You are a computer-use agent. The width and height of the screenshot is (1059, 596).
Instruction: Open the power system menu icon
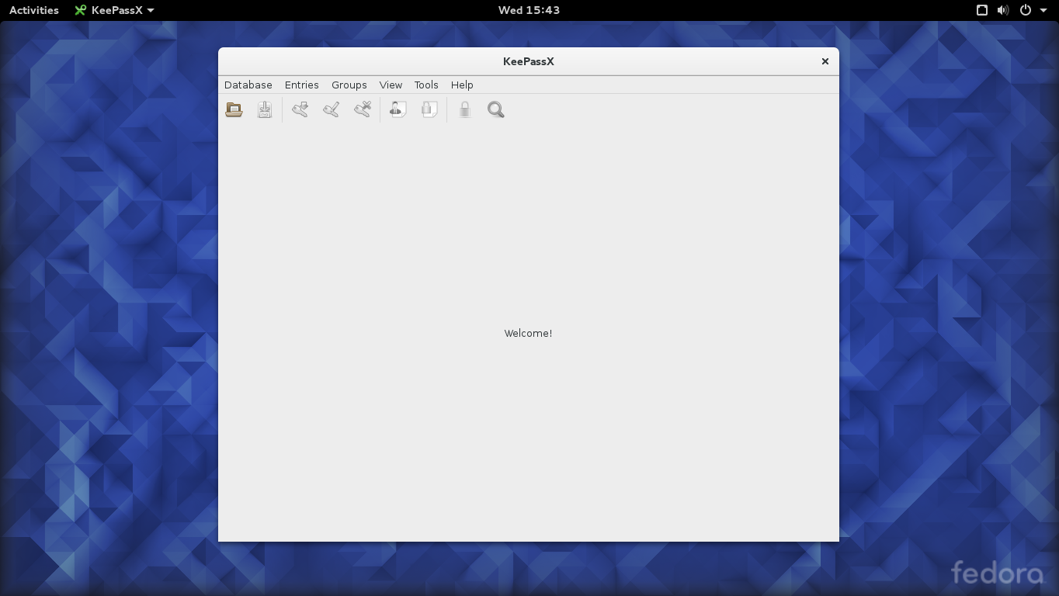[x=1026, y=10]
